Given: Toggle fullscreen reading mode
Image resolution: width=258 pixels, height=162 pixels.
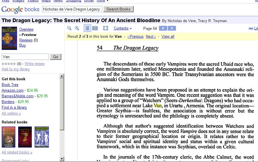Looking at the screenshot, I should 106,28.
